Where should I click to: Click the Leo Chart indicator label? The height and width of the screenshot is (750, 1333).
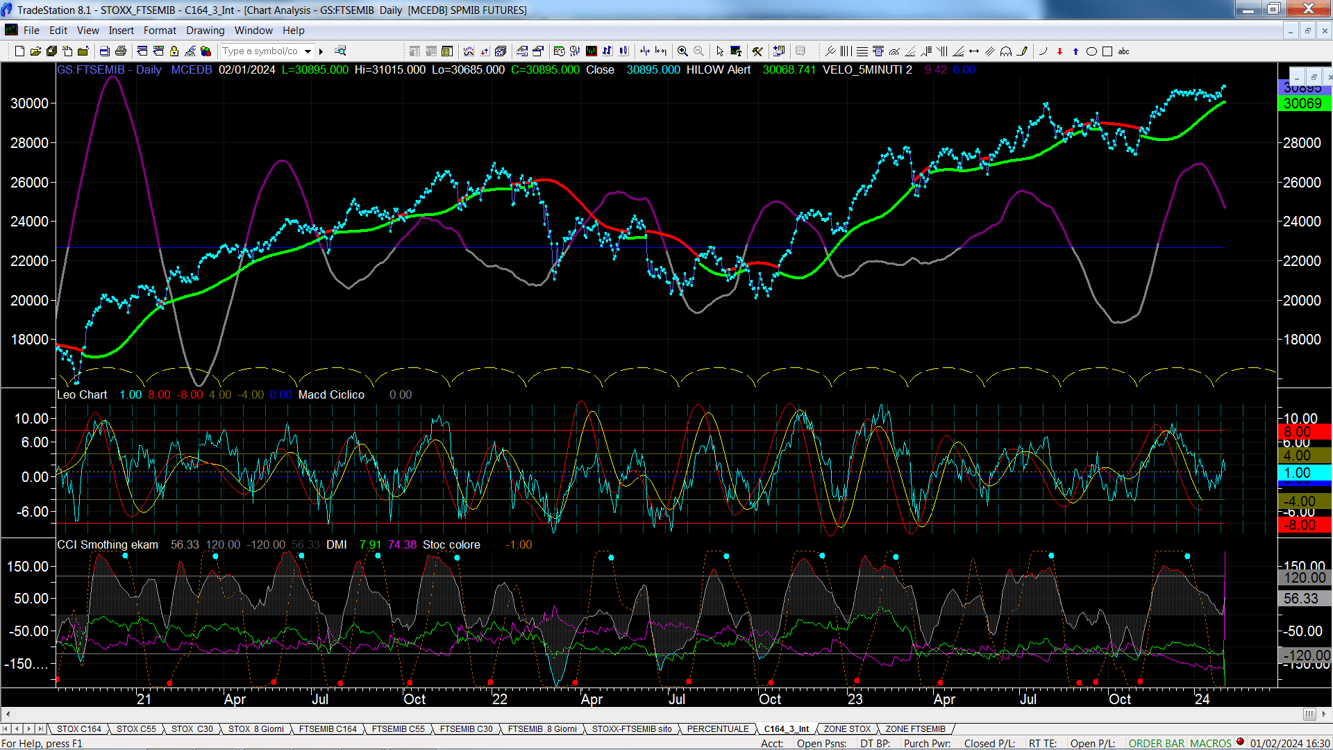(x=82, y=394)
